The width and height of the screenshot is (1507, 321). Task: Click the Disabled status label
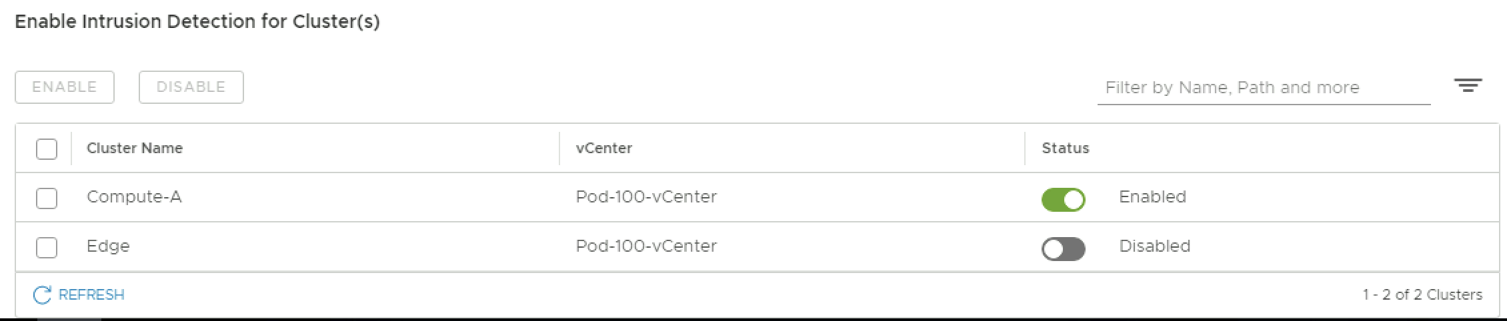[x=1154, y=246]
